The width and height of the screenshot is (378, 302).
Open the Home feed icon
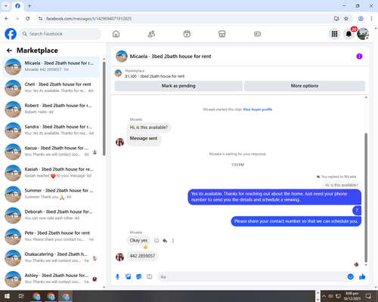pos(116,34)
